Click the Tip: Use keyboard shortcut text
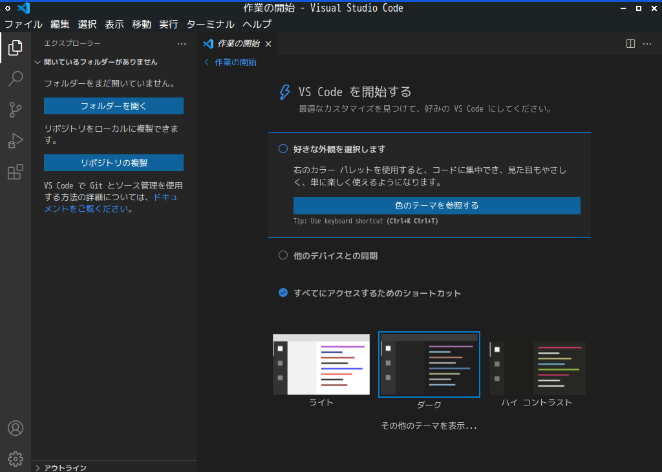This screenshot has width=662, height=472. (x=366, y=221)
